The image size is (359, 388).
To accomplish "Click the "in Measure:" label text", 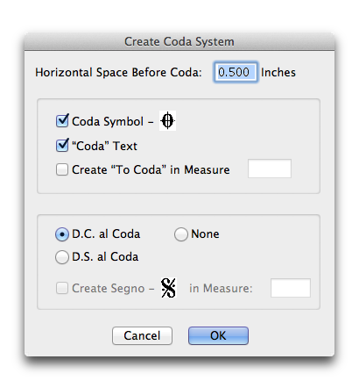I will tap(221, 289).
